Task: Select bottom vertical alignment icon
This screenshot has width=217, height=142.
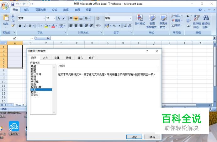Action: tap(81, 18)
